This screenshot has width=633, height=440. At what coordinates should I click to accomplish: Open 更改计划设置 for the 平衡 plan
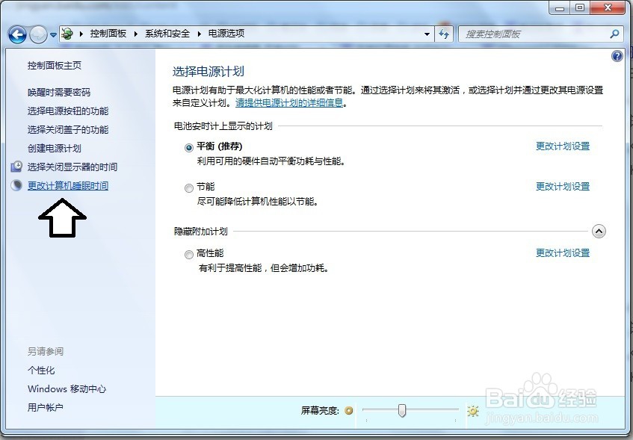pos(562,146)
